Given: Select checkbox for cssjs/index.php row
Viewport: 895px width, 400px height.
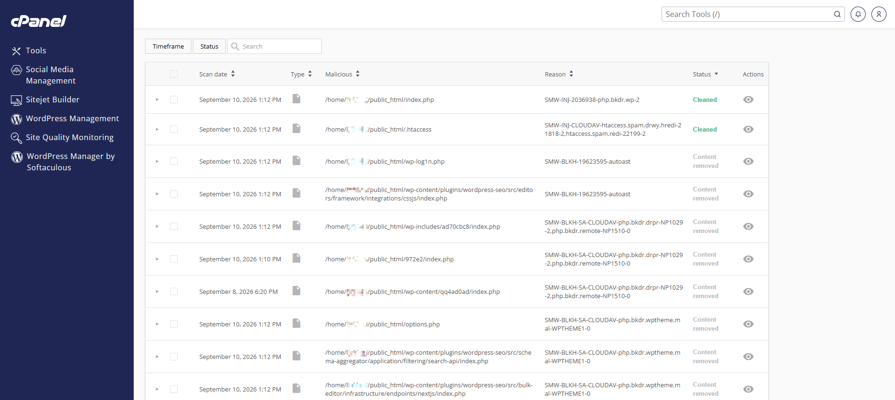Looking at the screenshot, I should 174,194.
